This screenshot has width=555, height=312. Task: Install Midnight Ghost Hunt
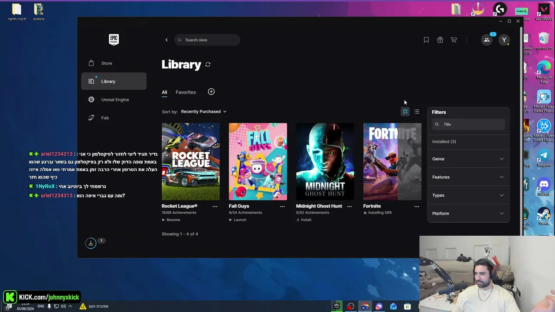(304, 220)
